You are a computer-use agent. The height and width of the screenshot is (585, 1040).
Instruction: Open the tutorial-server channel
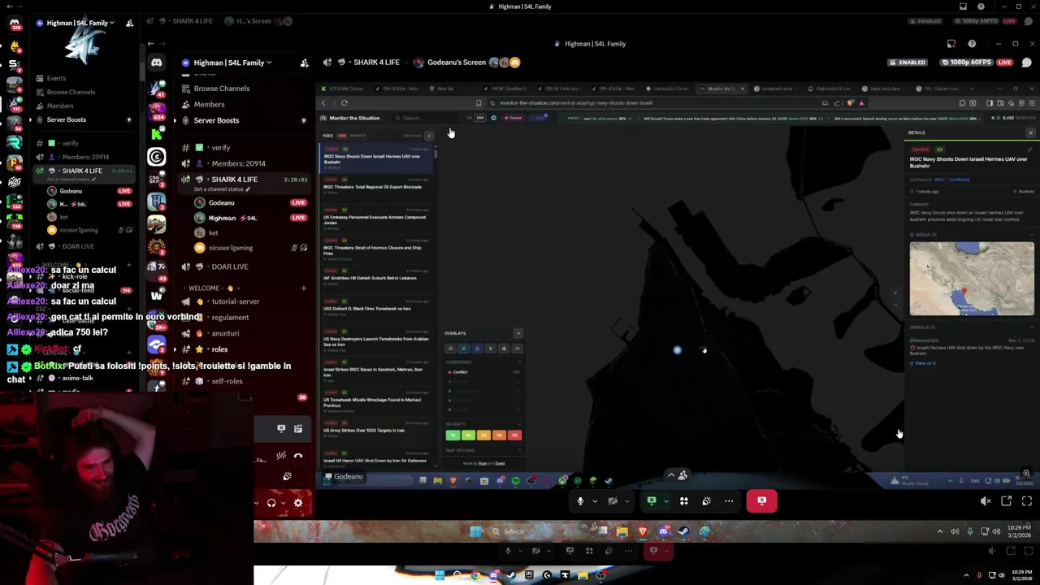(236, 301)
